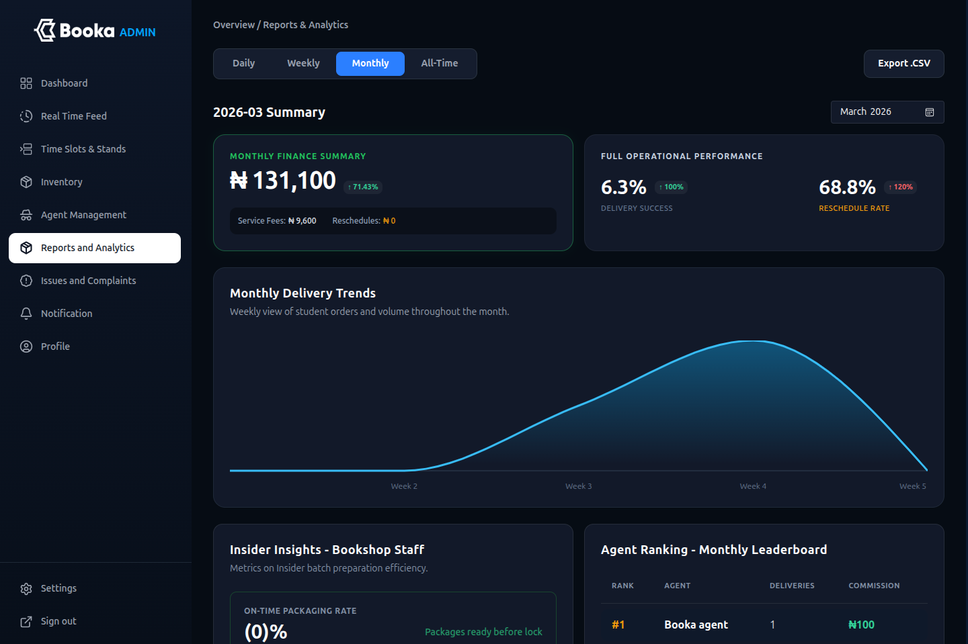Screen dimensions: 968x644
Task: Click the 6.3% delivery success value
Action: (624, 187)
